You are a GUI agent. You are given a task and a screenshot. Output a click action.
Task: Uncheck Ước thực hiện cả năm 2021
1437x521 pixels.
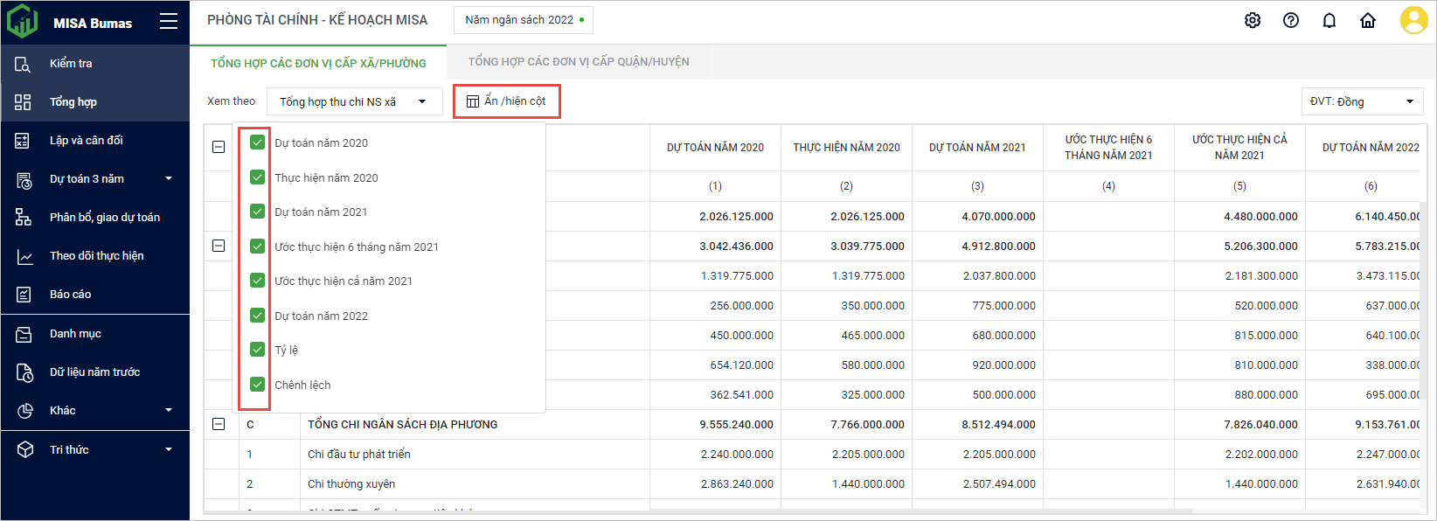[257, 281]
